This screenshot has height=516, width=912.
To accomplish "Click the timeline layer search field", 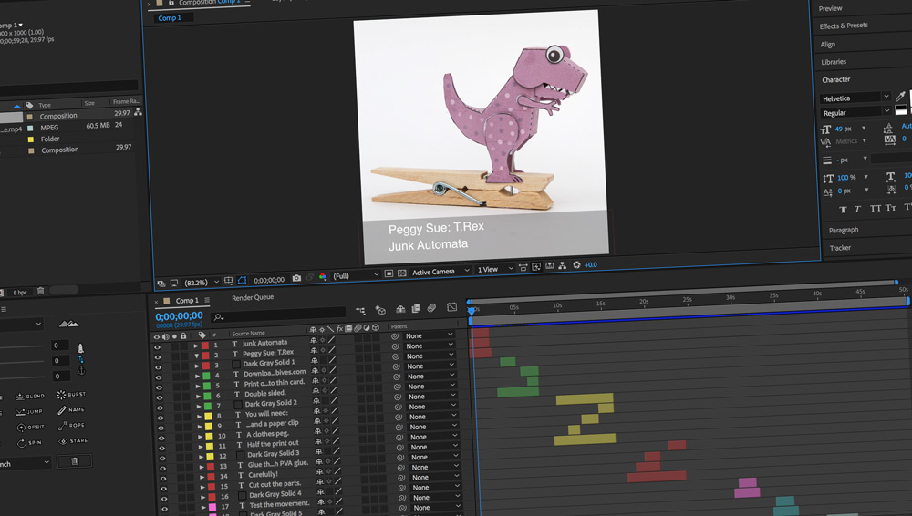I will coord(279,315).
